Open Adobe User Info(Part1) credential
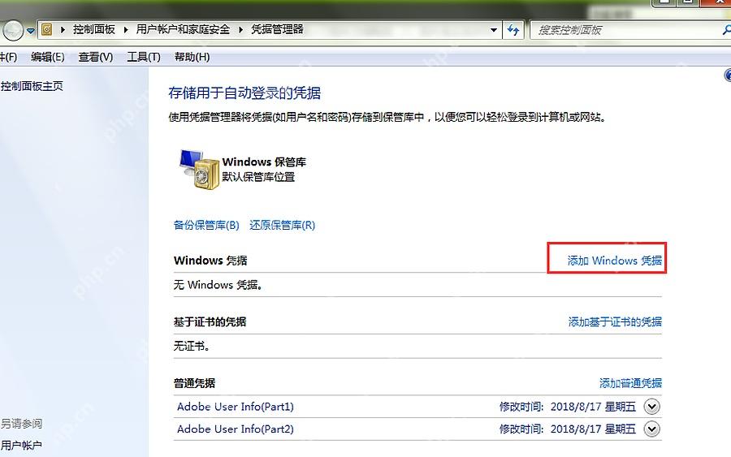Viewport: 731px width, 457px height. pos(236,407)
